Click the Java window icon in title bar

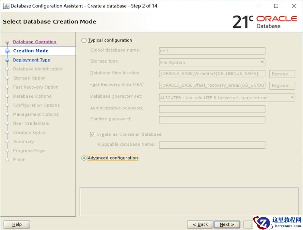tap(6, 6)
